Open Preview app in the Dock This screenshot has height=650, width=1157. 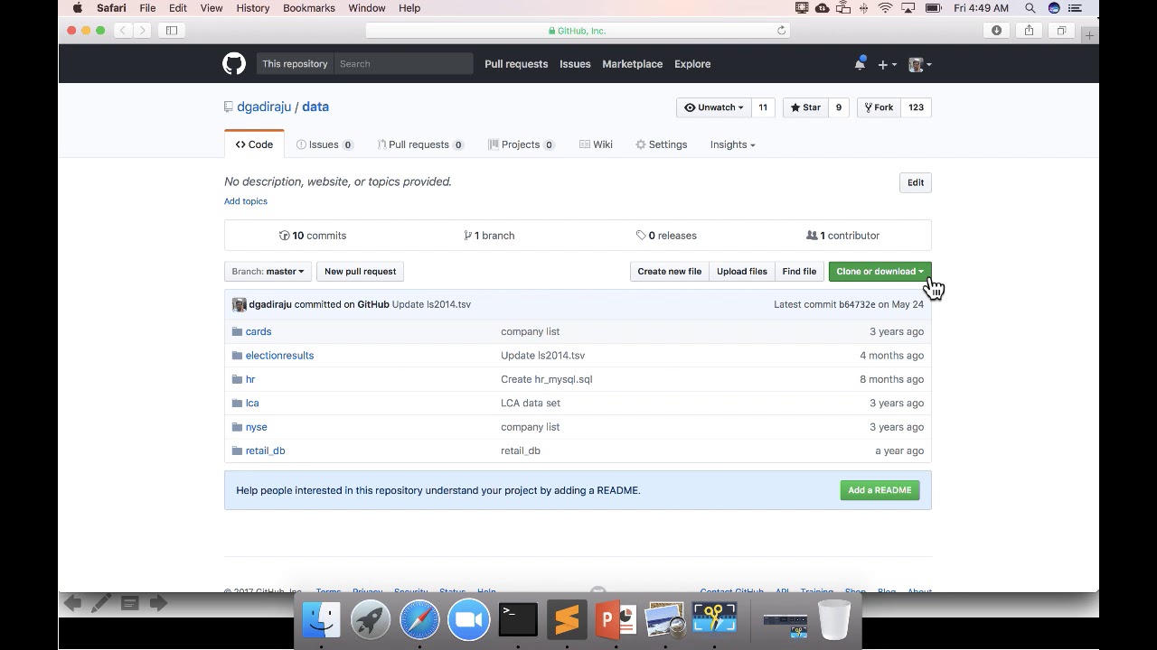coord(665,620)
